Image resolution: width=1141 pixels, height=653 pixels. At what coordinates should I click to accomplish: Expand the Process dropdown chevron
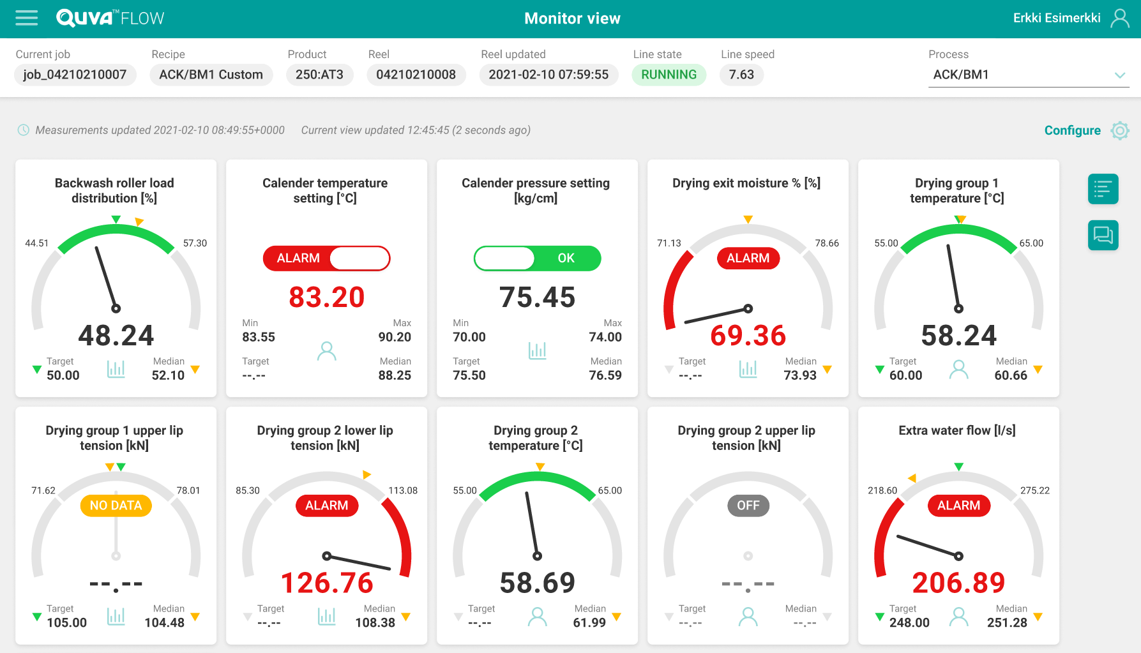[1120, 75]
